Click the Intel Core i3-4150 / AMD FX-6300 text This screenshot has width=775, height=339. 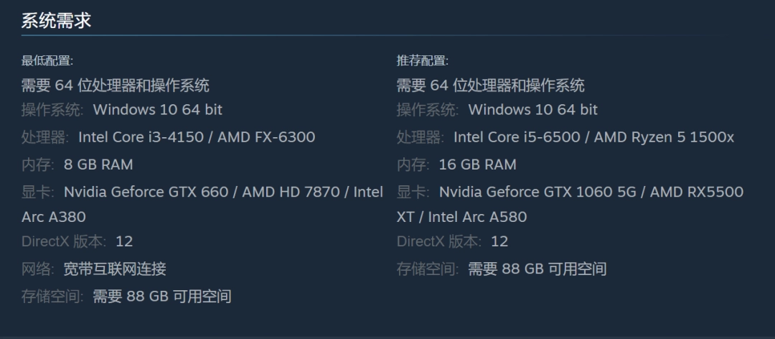click(196, 137)
